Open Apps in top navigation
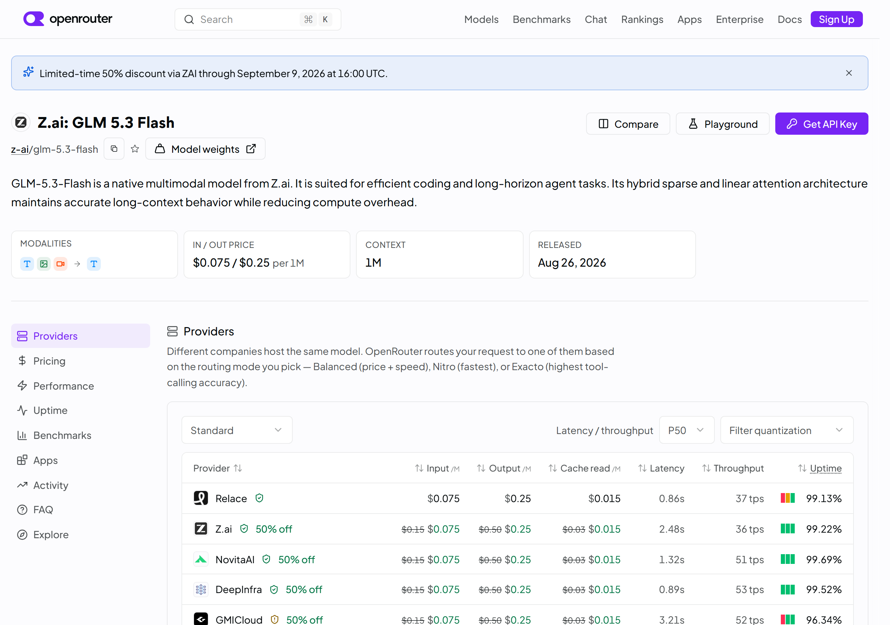890x625 pixels. 689,19
